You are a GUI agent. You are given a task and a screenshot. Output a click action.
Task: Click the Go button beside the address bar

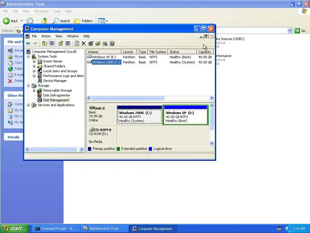[300, 31]
